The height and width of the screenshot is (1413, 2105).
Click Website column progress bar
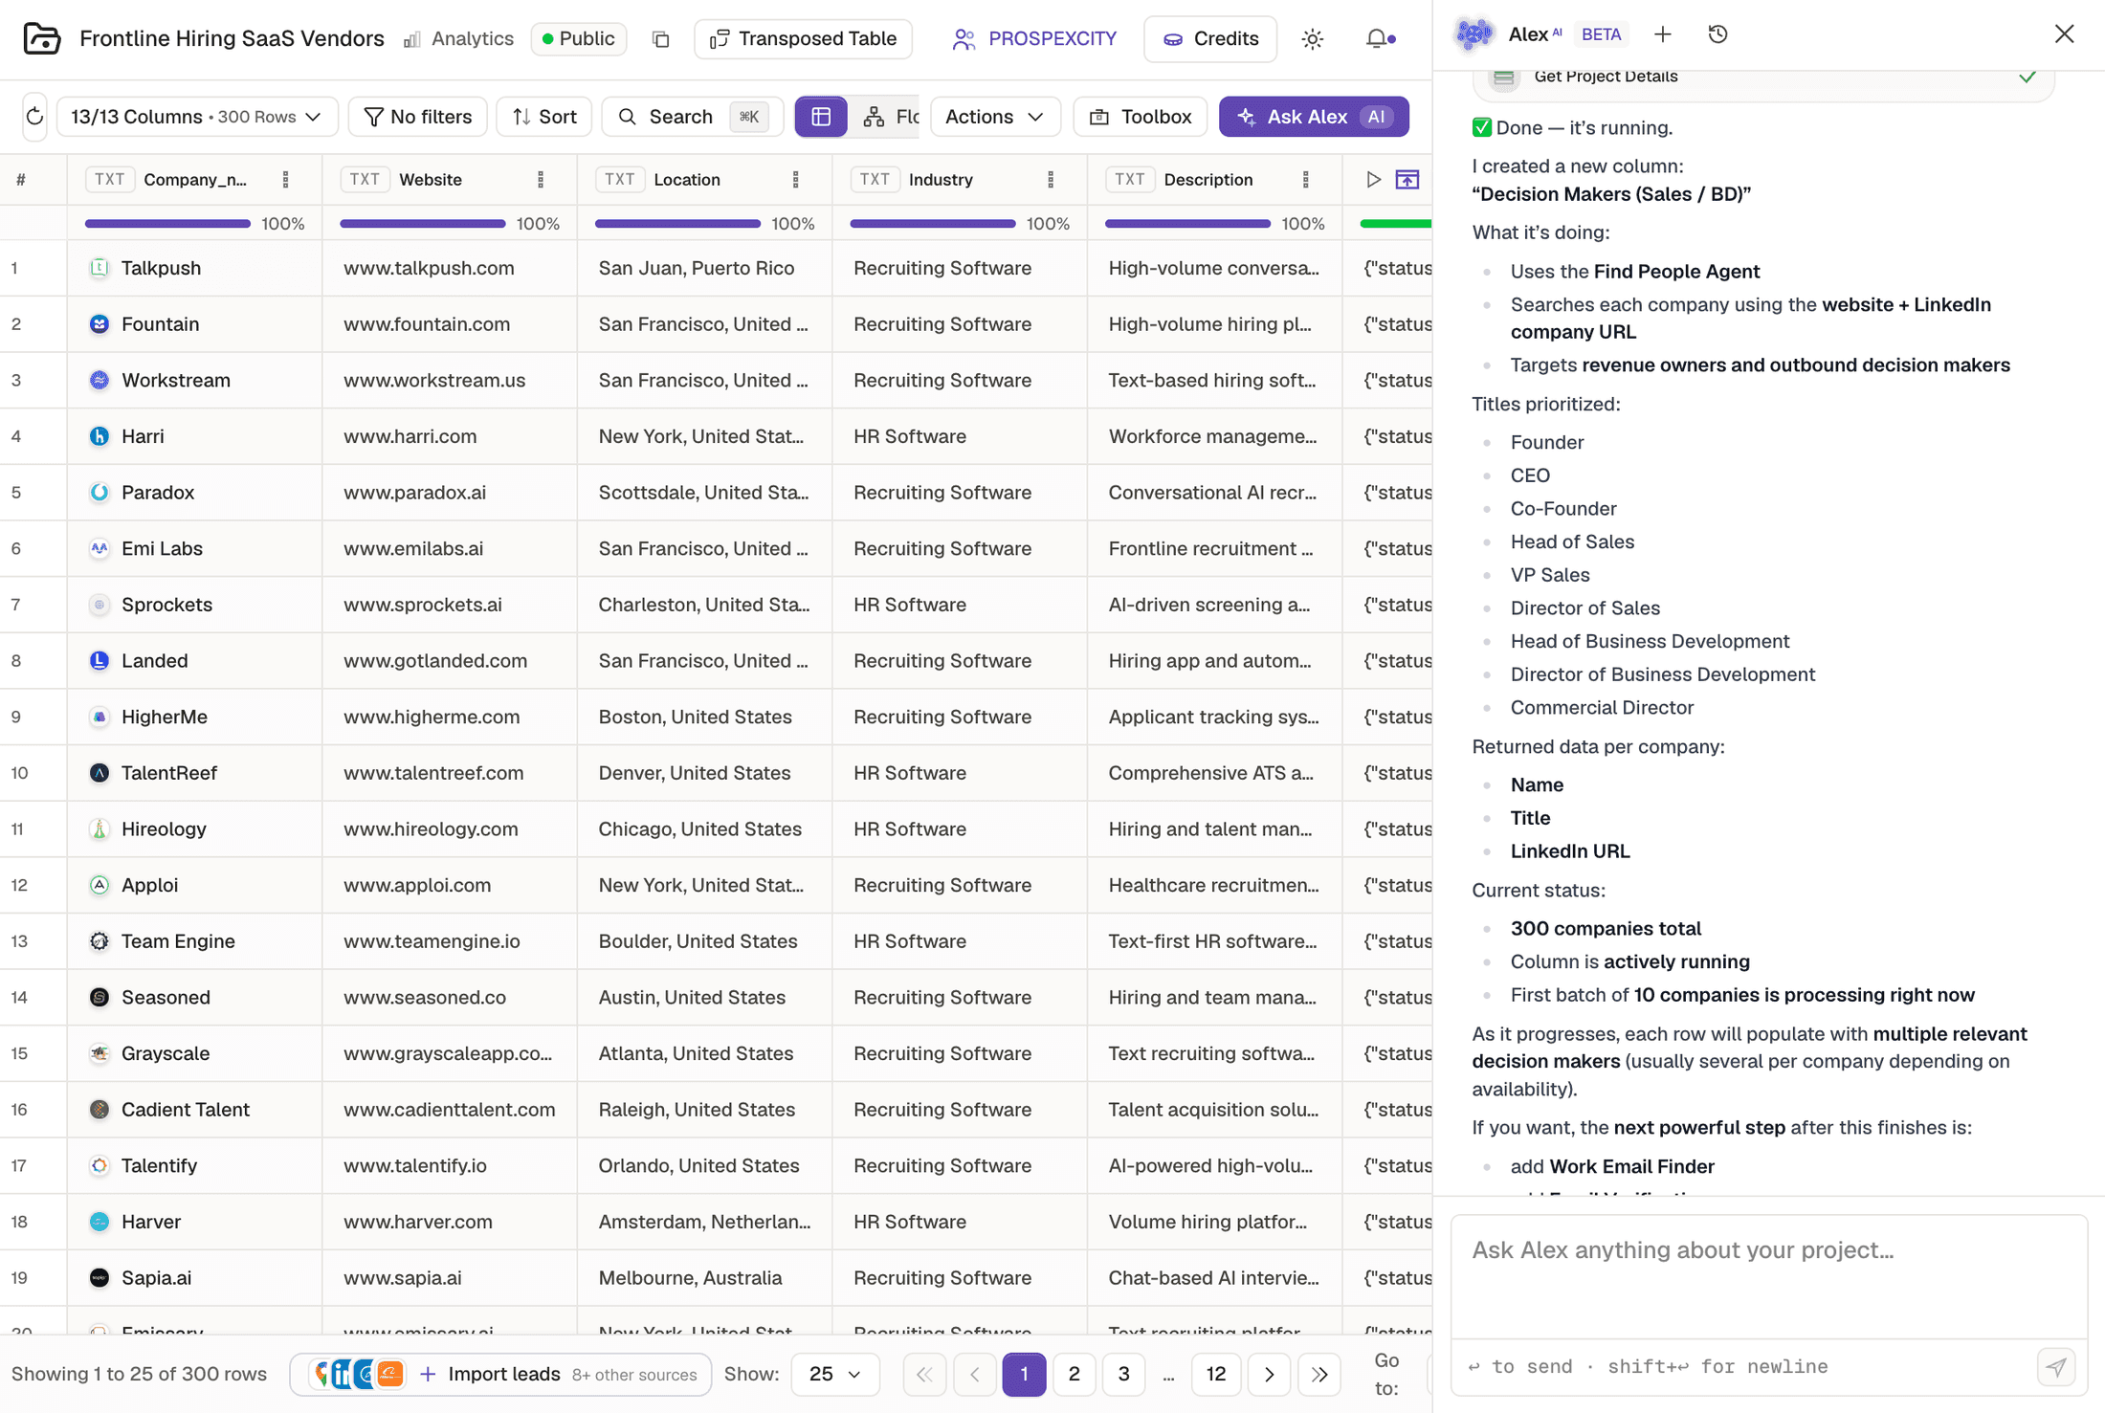click(x=423, y=224)
